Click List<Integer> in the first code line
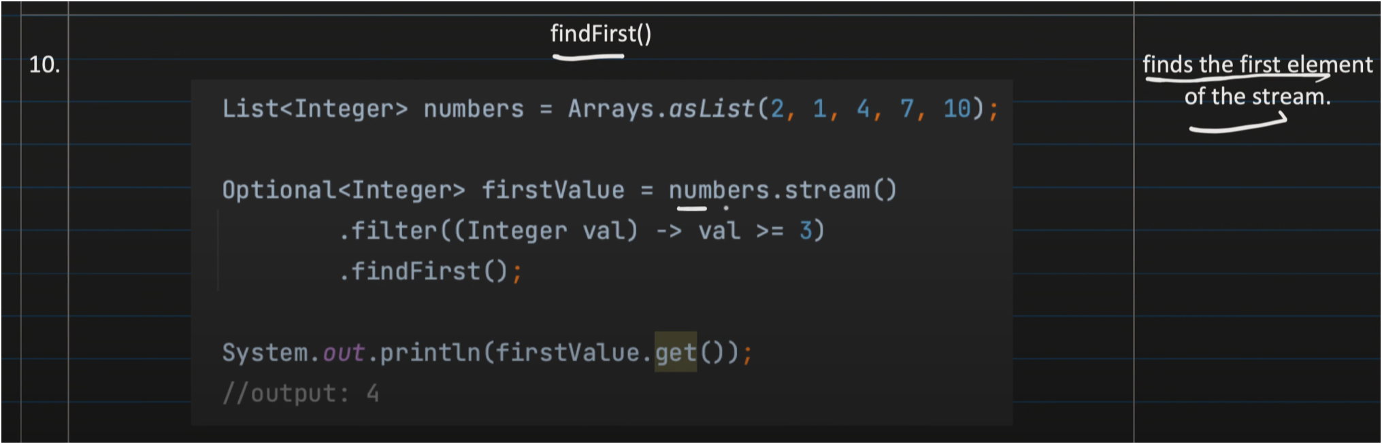Image resolution: width=1382 pixels, height=444 pixels. point(315,109)
